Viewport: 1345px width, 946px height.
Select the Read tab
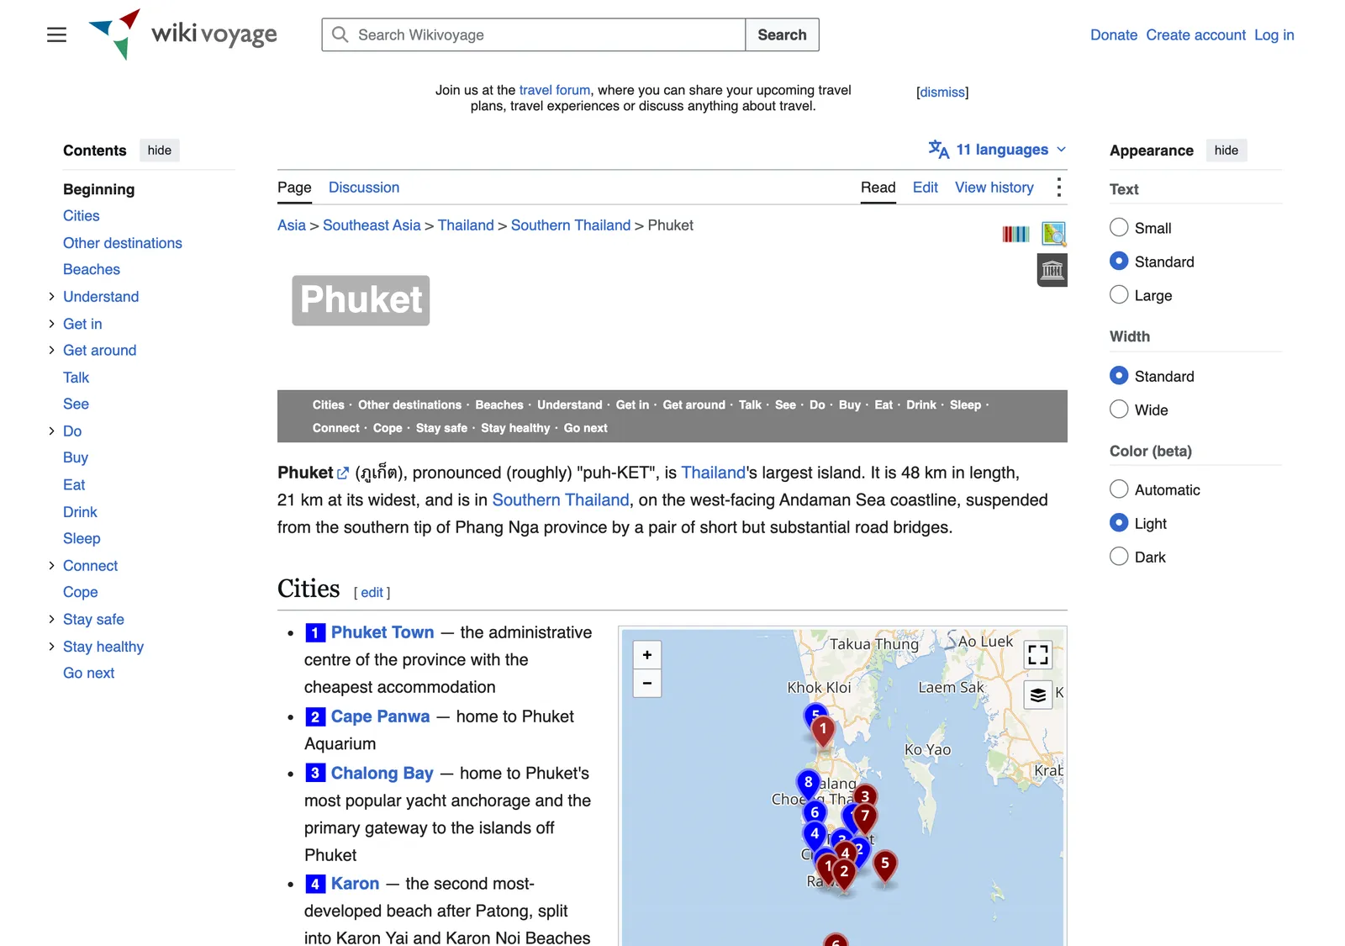[x=878, y=188]
